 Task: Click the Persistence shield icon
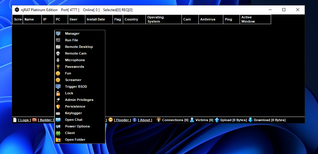click(x=58, y=106)
